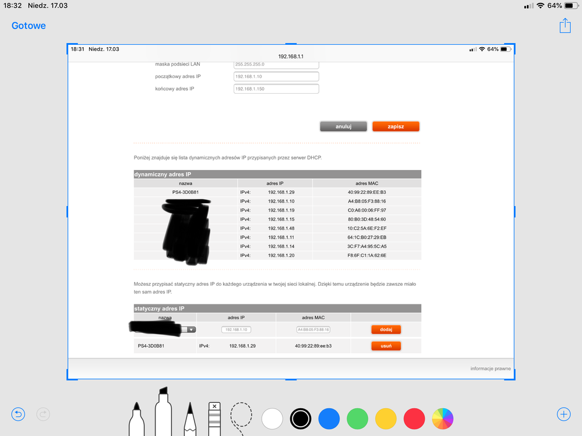Pick the blue color swatch
Viewport: 582px width, 436px height.
pyautogui.click(x=329, y=418)
